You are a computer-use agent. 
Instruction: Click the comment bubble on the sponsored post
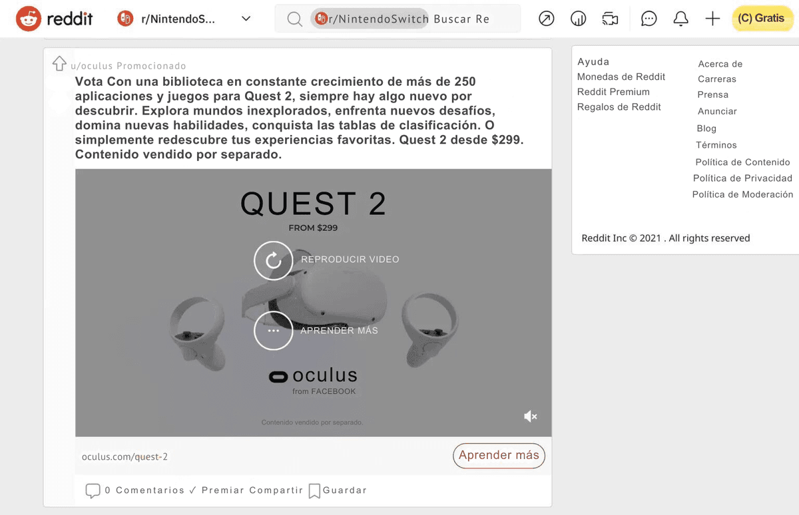[93, 490]
